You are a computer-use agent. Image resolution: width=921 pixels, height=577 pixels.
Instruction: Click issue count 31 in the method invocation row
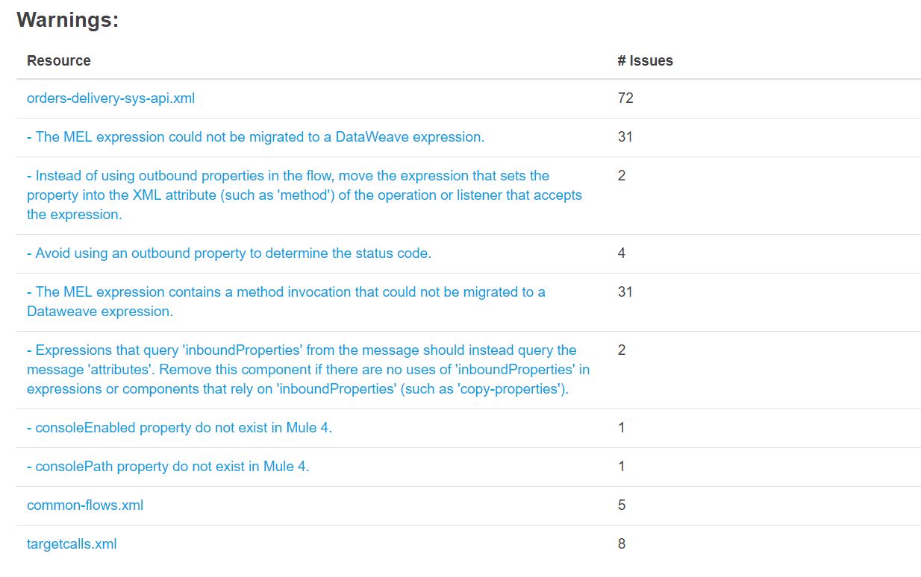(x=625, y=292)
